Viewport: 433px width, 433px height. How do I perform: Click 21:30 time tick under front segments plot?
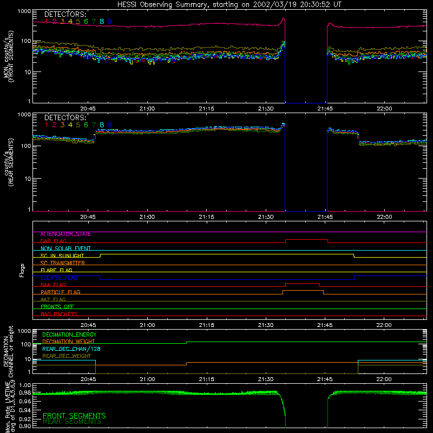266,109
